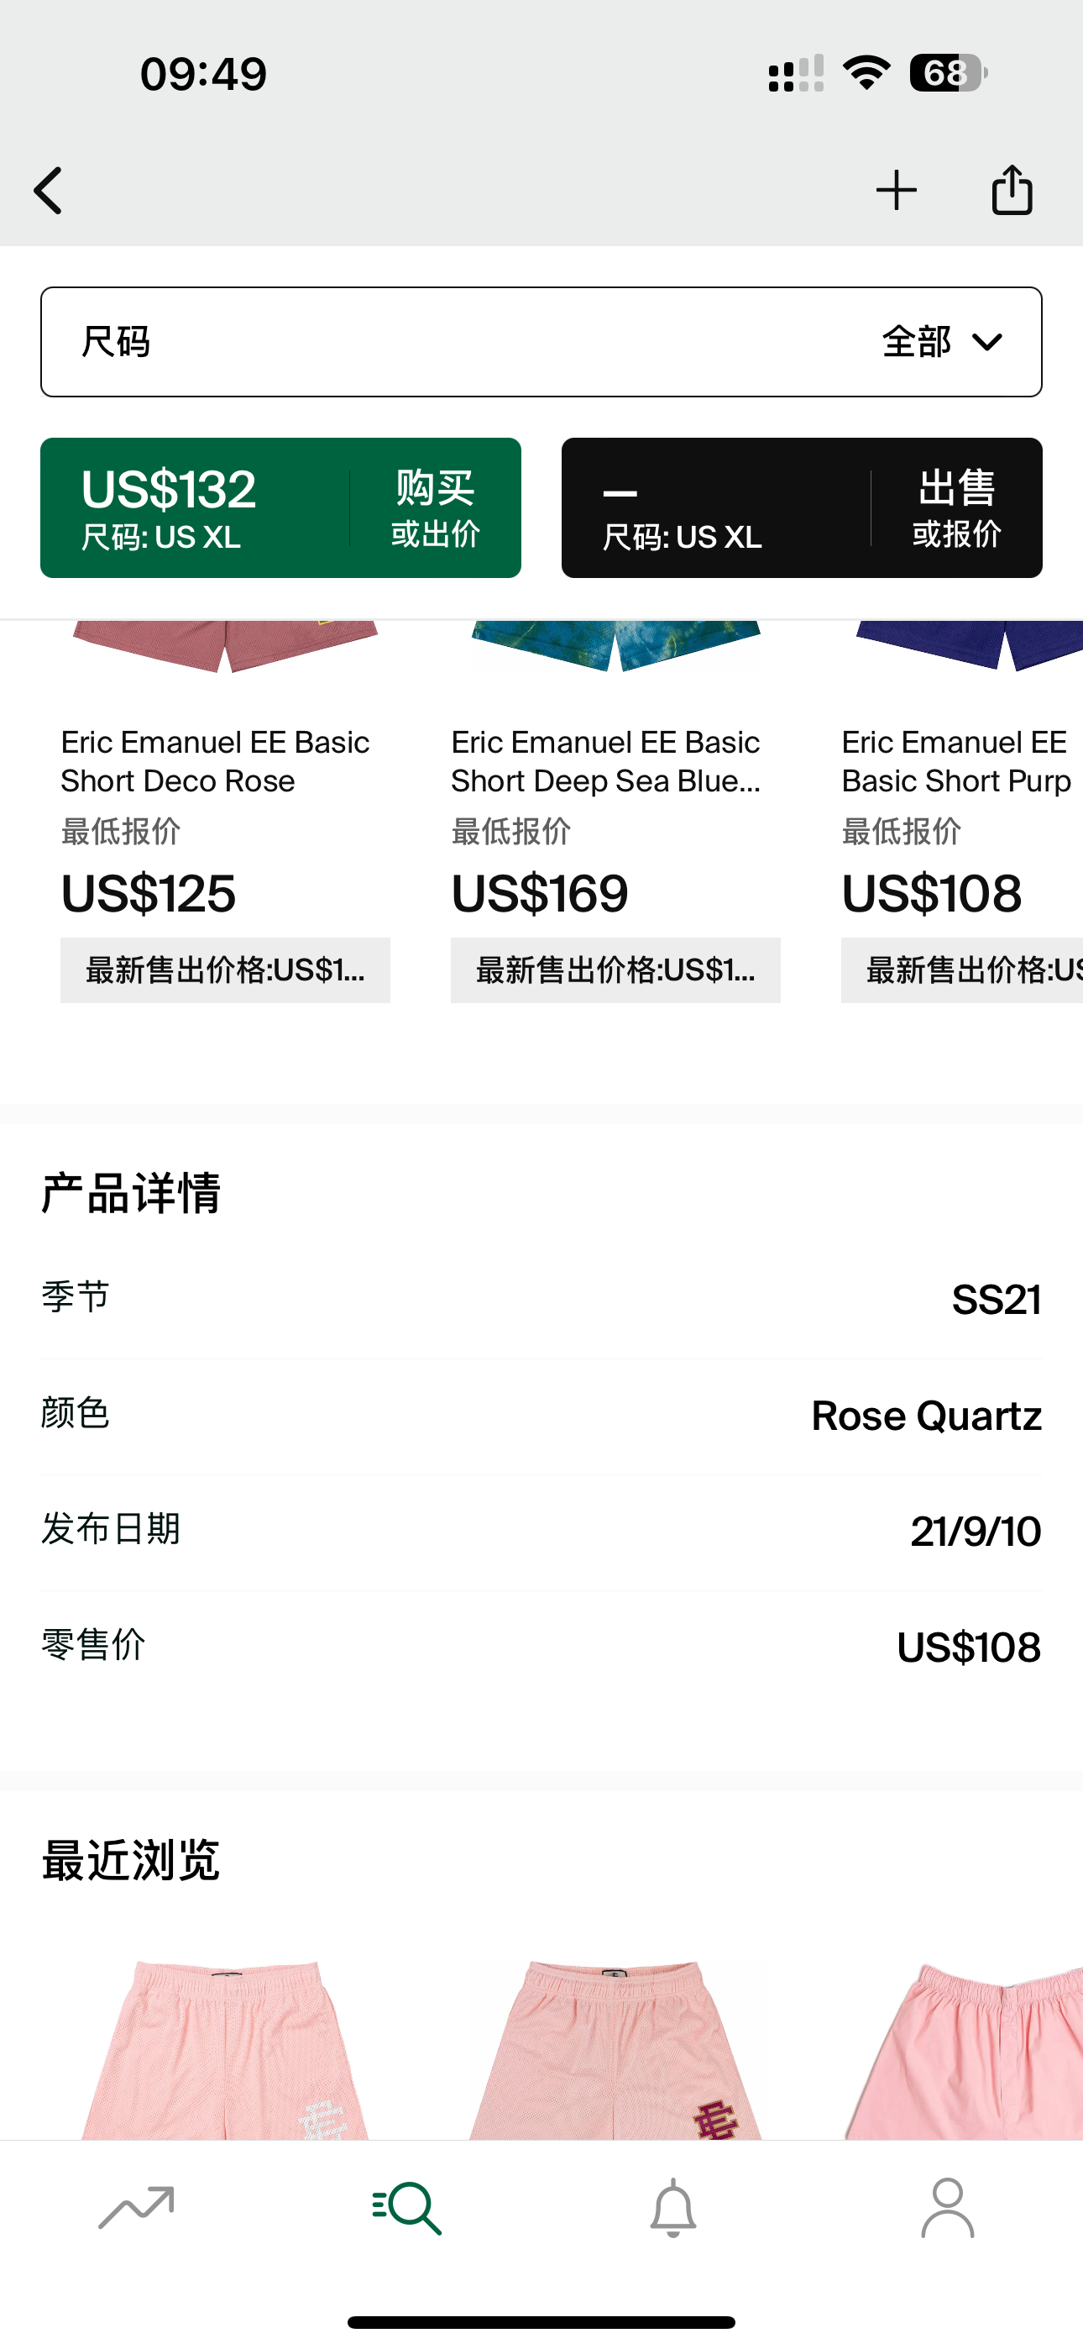Check the battery indicator in status bar
The image size is (1083, 2349).
[x=948, y=73]
